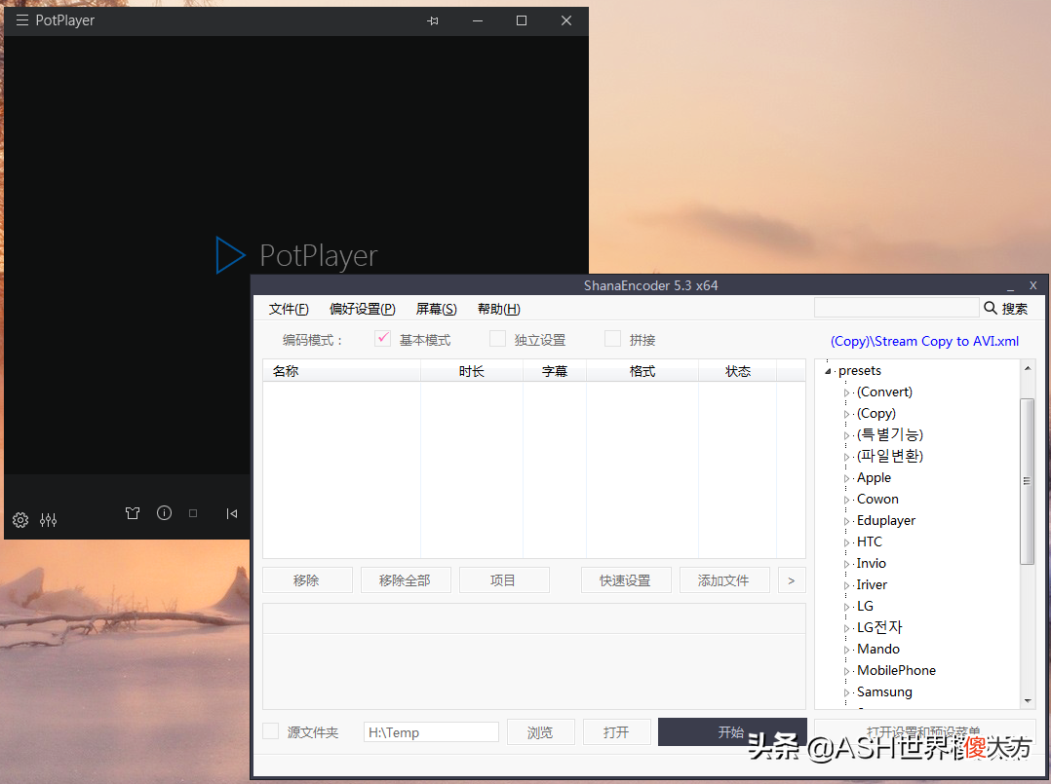Toggle 基本模式 checkbox
Image resolution: width=1051 pixels, height=784 pixels.
coord(383,338)
